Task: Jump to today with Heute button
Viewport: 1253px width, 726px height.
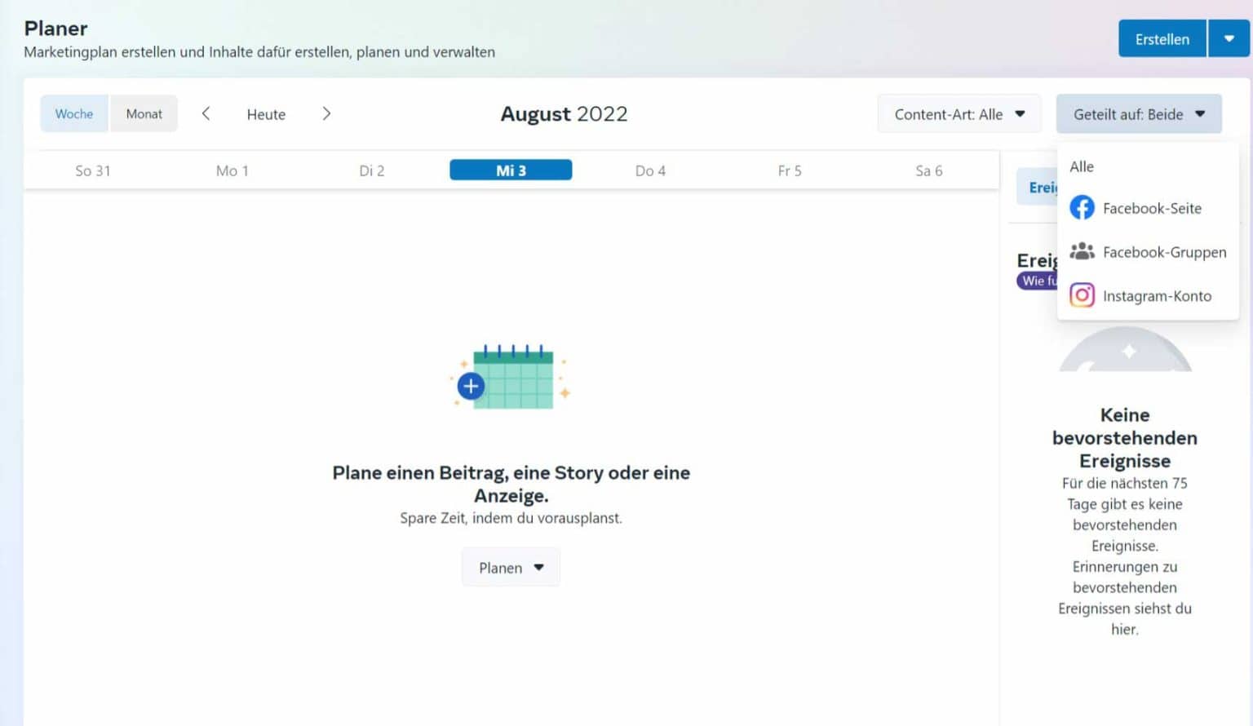Action: pyautogui.click(x=266, y=114)
